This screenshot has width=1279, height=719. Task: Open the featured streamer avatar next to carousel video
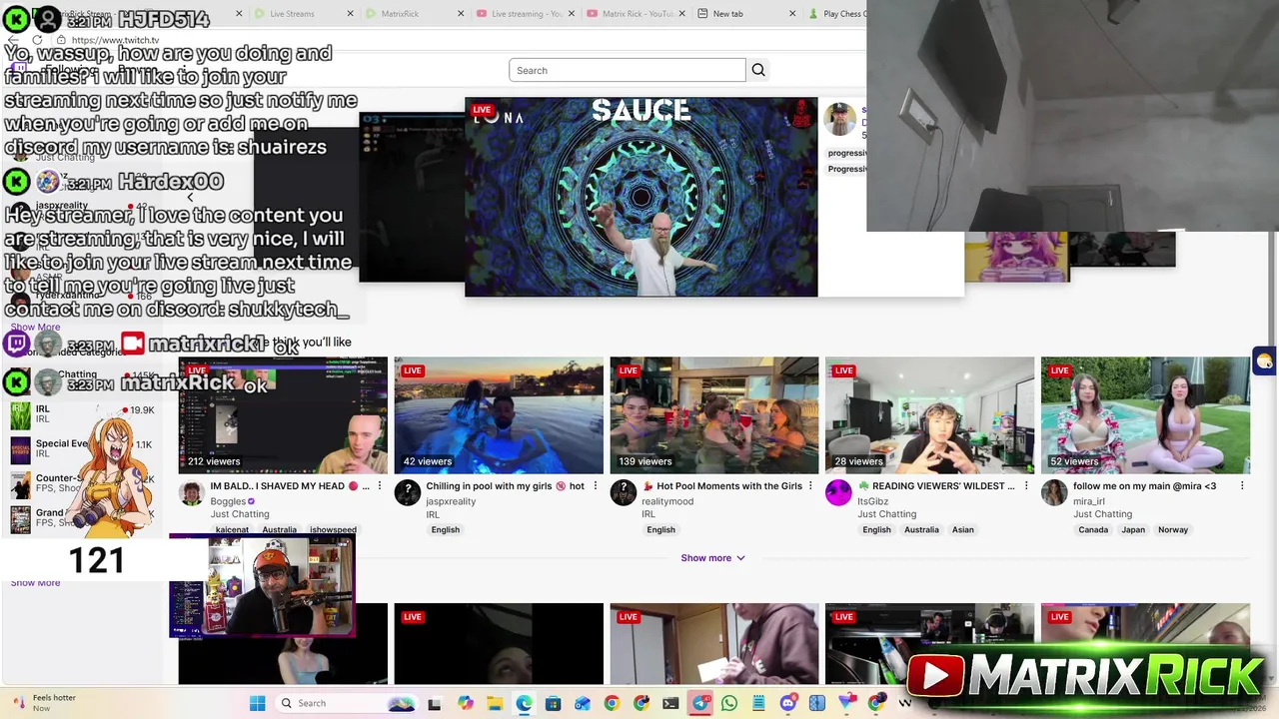click(x=840, y=119)
